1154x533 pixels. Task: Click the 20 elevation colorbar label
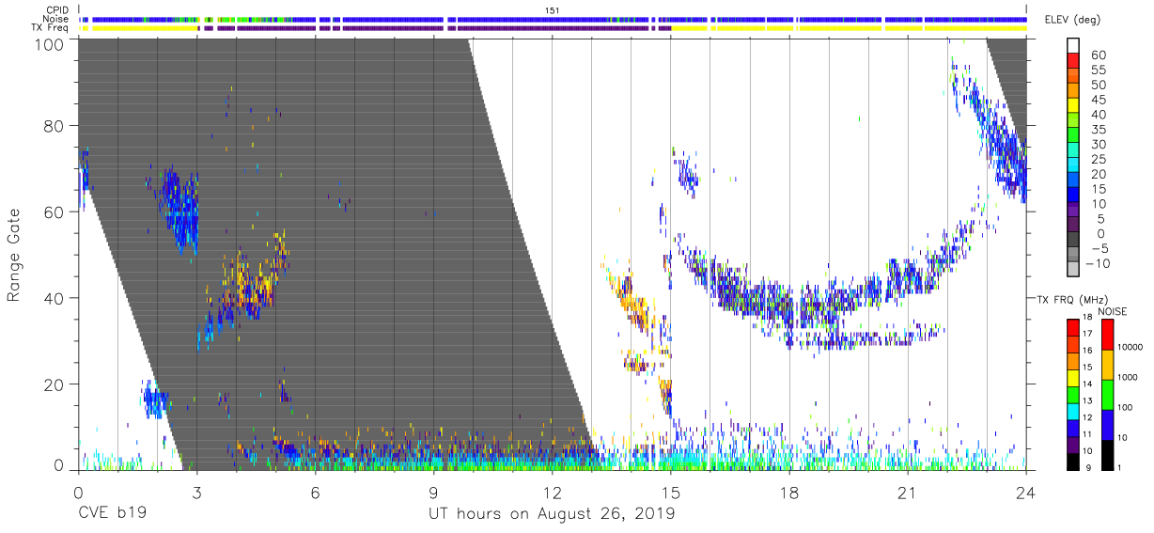point(1099,175)
